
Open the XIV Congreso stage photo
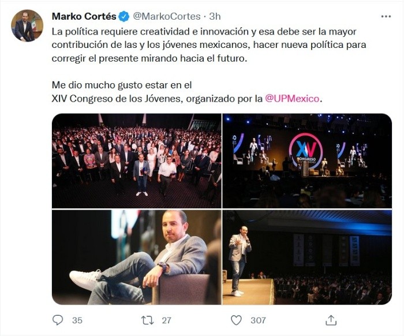point(307,160)
